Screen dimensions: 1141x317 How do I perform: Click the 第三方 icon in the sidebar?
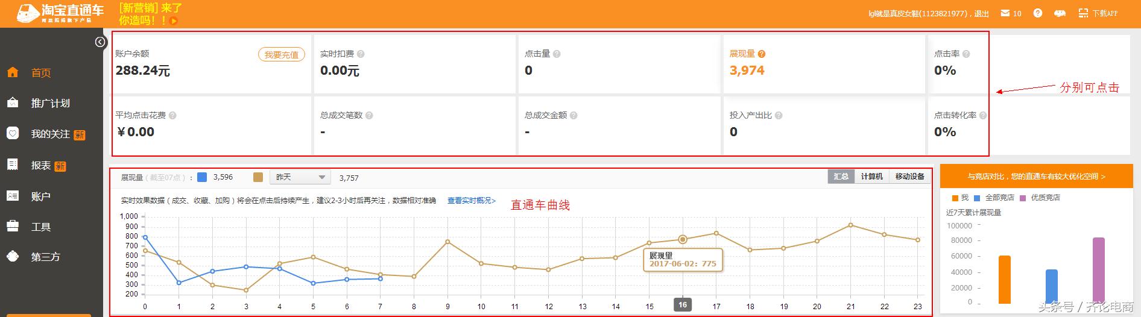[13, 256]
